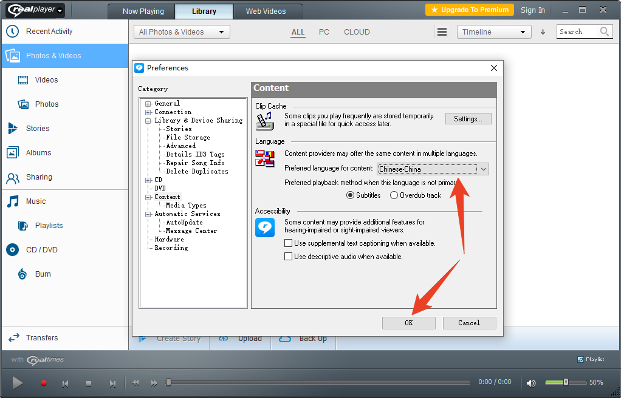Open the preferred language dropdown
The width and height of the screenshot is (621, 398).
coord(484,169)
